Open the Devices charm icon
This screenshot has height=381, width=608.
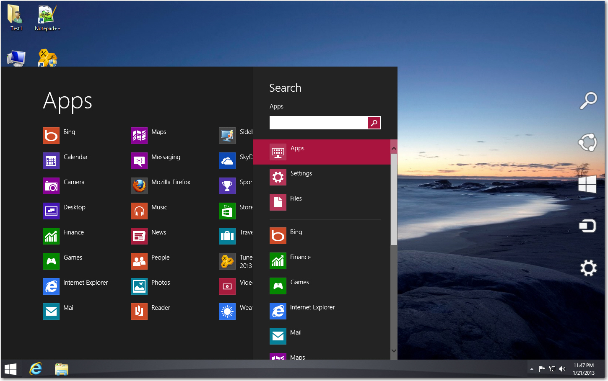588,226
